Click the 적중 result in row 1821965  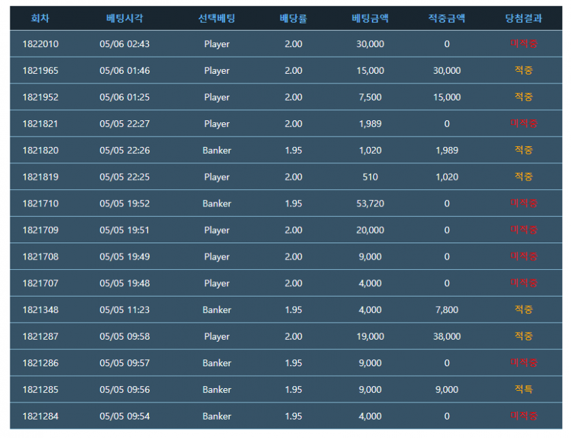(524, 70)
